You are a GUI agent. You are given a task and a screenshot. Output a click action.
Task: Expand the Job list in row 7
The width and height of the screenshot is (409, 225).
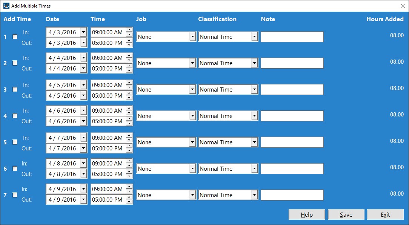[x=192, y=195]
